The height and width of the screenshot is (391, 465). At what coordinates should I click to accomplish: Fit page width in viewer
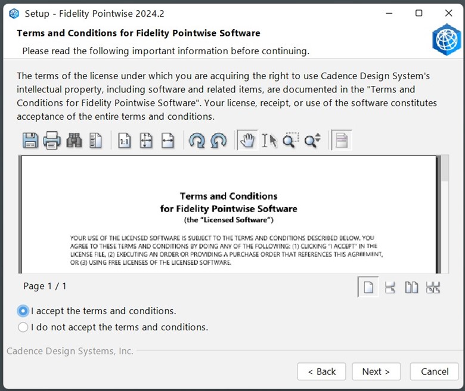click(x=168, y=140)
